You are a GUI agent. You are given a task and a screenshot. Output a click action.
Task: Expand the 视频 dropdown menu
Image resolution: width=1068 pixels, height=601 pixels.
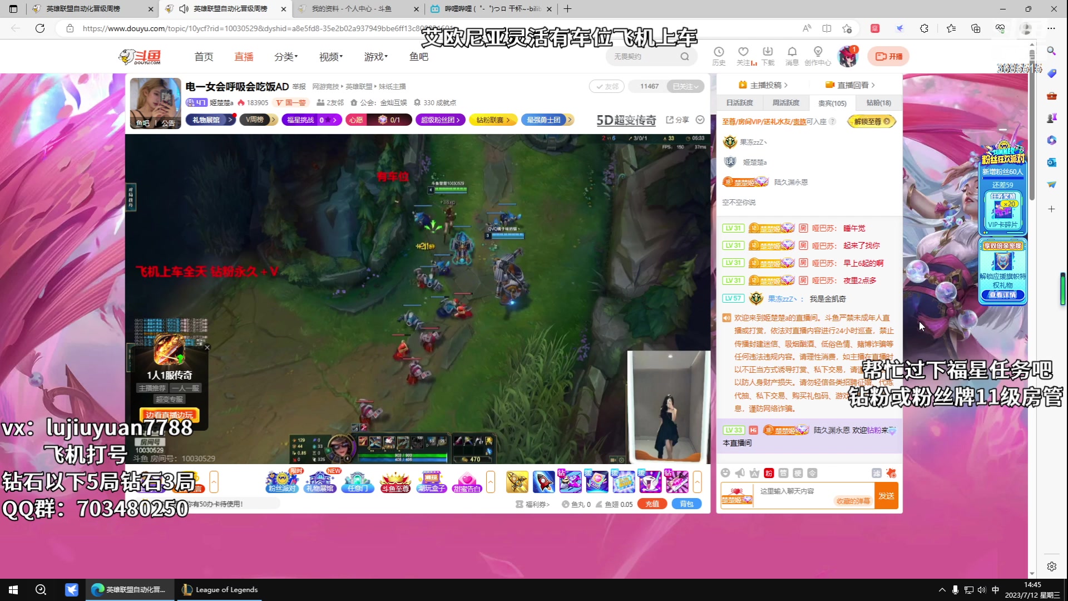pyautogui.click(x=331, y=57)
